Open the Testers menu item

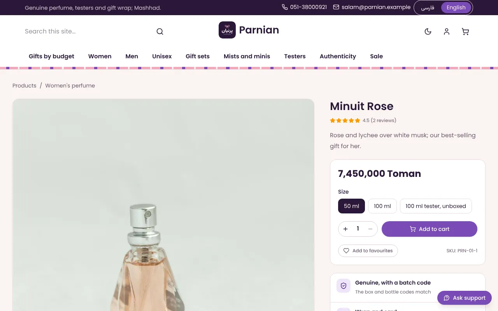tap(295, 56)
